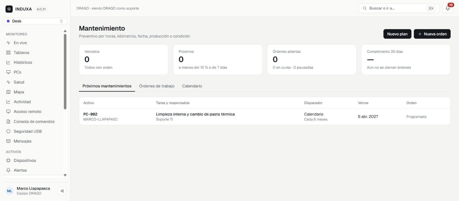Click the logout arrow icon beside Marco Llapapasca
The image size is (459, 201).
[62, 191]
